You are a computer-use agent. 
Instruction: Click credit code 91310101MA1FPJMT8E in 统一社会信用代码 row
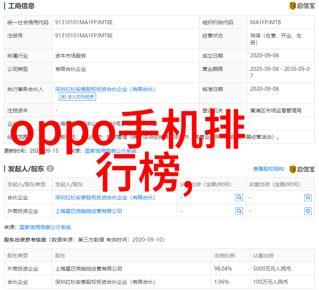pos(84,22)
